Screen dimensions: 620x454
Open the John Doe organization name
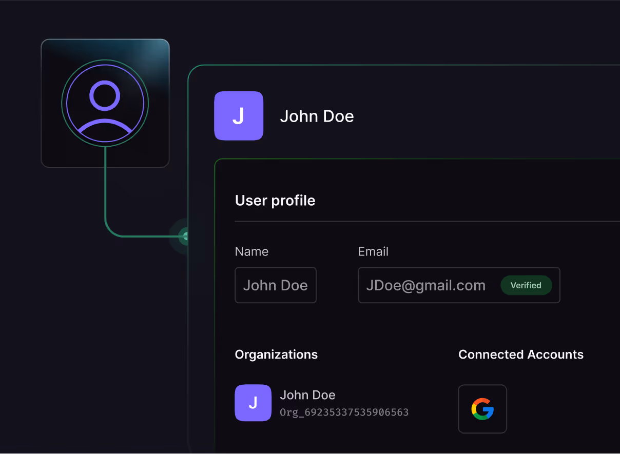307,395
